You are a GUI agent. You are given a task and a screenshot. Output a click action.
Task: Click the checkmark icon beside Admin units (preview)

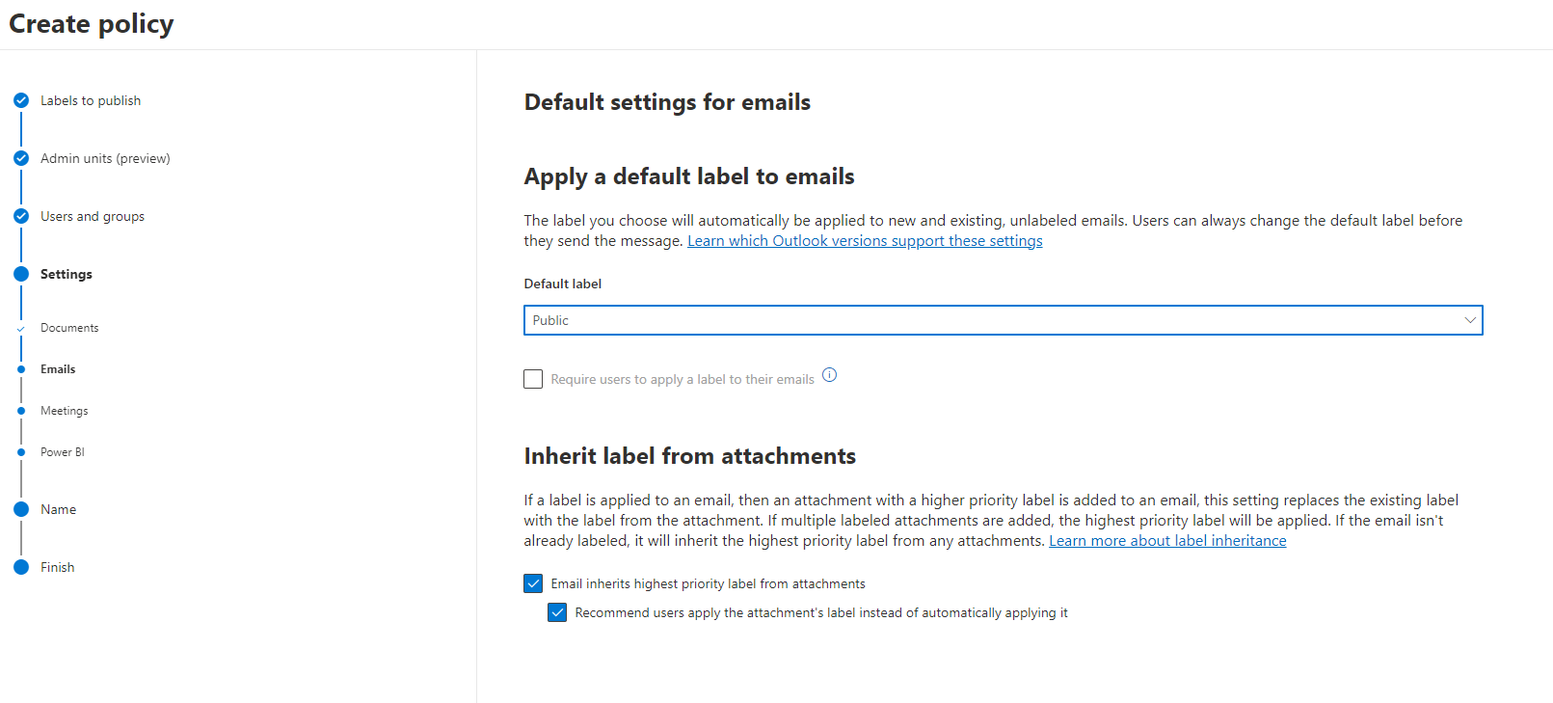point(21,158)
